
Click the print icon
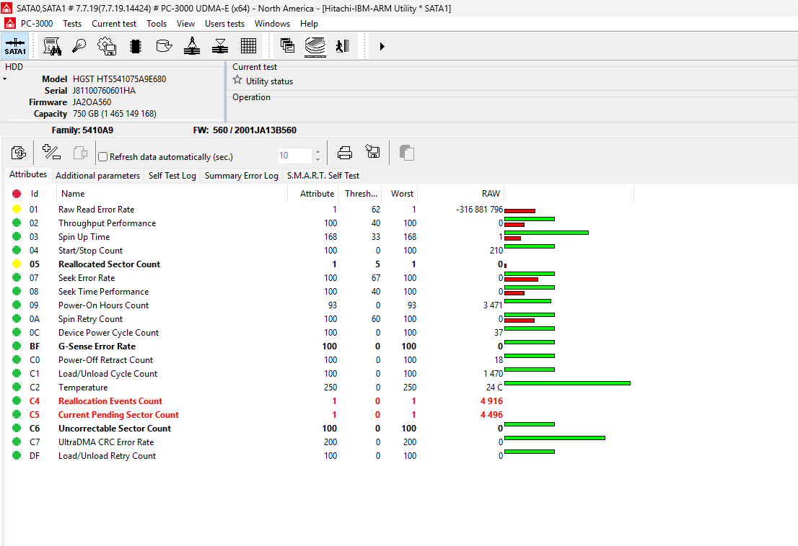coord(345,153)
